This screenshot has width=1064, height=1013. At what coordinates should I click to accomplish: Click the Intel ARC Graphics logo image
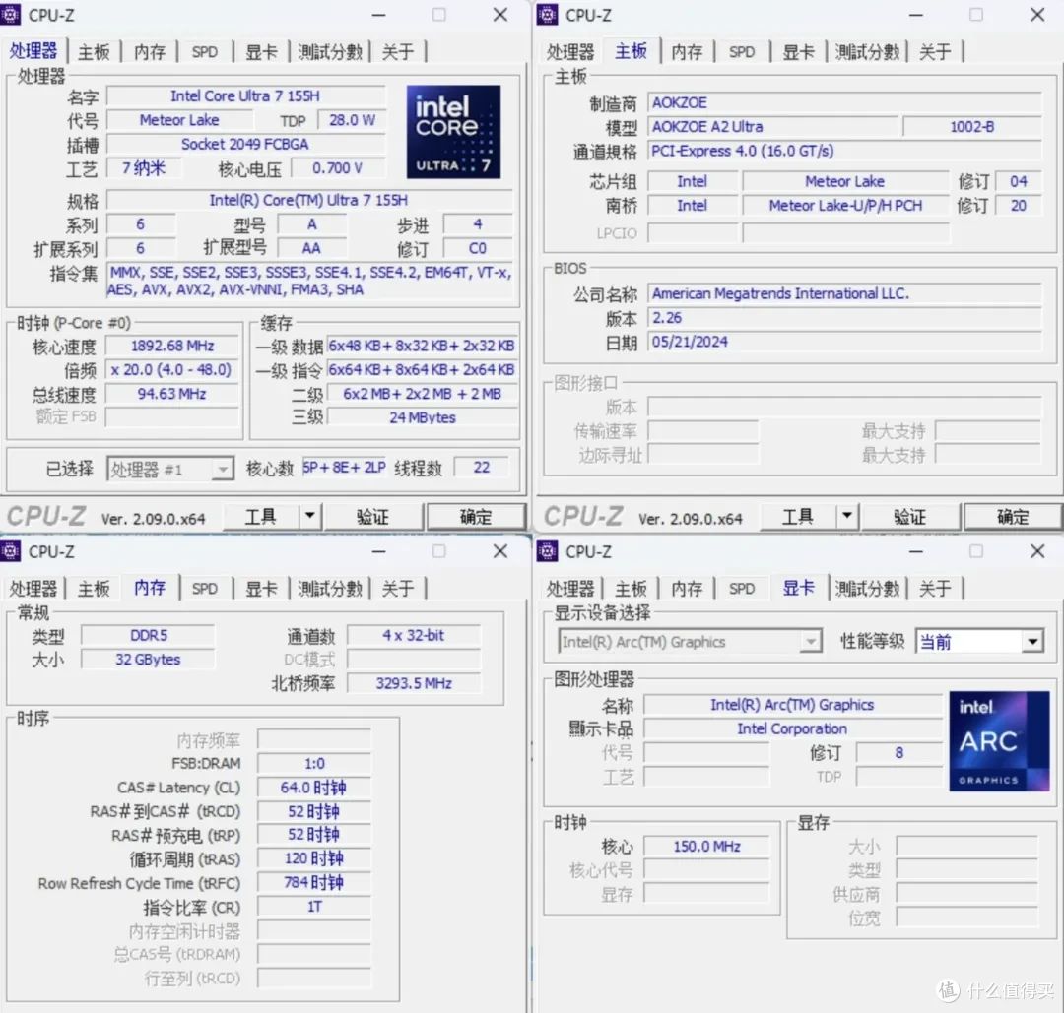point(999,741)
